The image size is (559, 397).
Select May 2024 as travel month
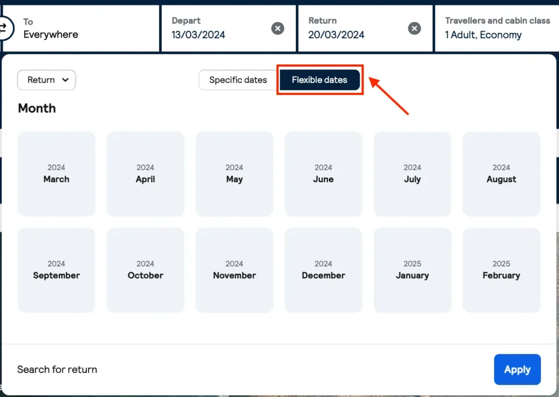coord(234,173)
